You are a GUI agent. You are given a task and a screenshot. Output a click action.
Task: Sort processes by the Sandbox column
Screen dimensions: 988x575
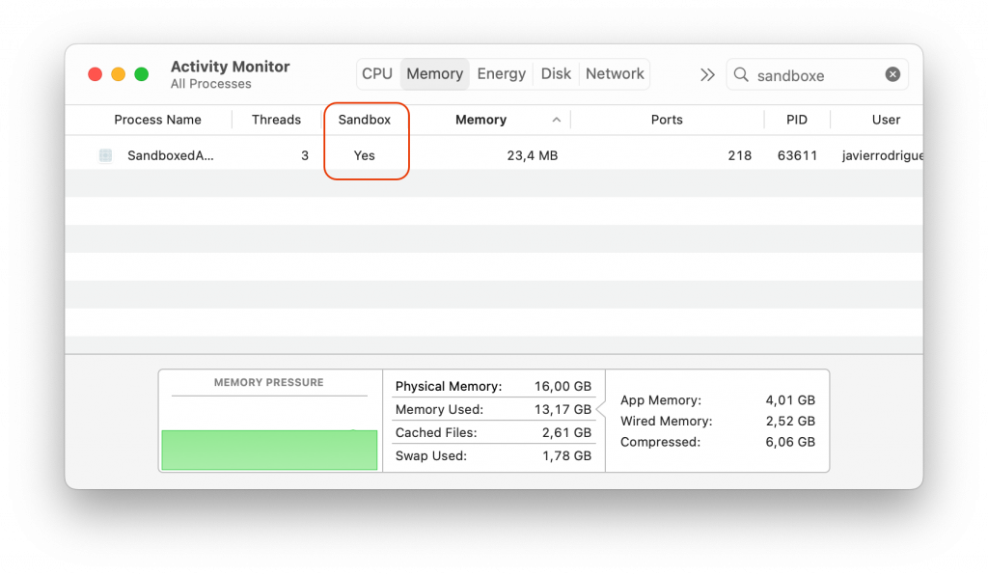366,120
